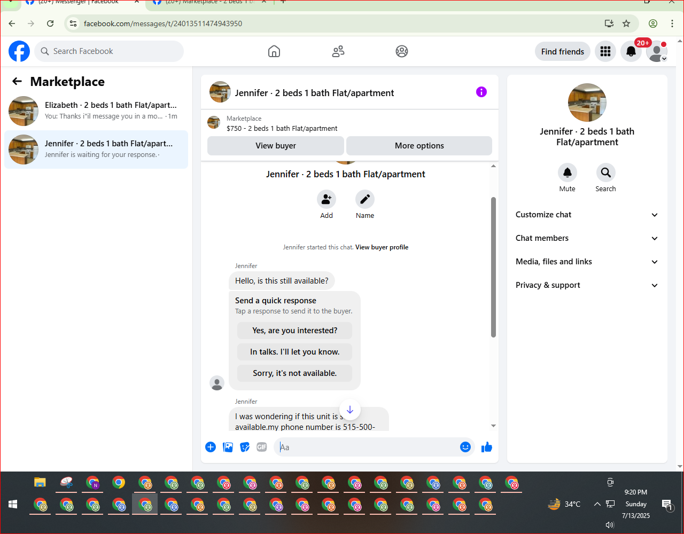Expand the Chat members section
This screenshot has height=534, width=684.
[587, 238]
